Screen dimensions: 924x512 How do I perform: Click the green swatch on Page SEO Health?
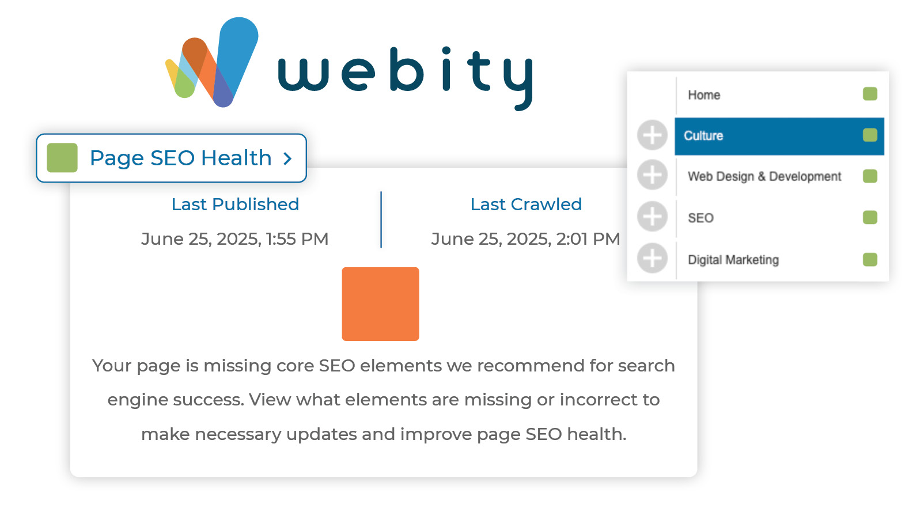(62, 158)
